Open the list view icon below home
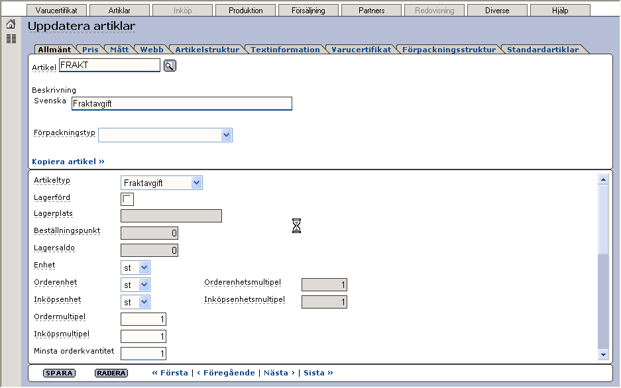Viewport: 621px width, 388px height. [x=11, y=39]
